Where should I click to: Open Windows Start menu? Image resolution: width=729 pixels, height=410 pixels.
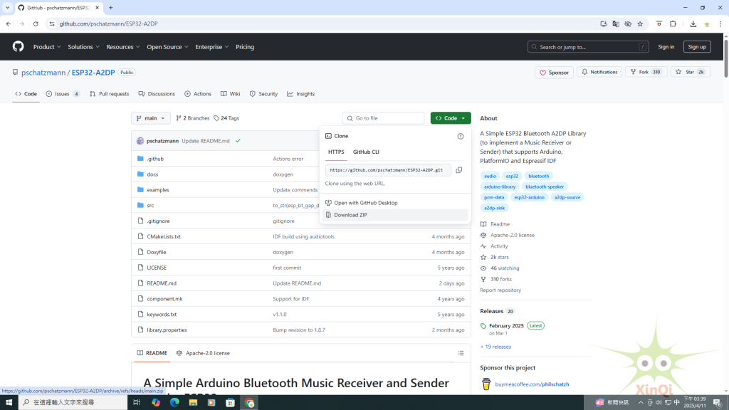point(9,403)
